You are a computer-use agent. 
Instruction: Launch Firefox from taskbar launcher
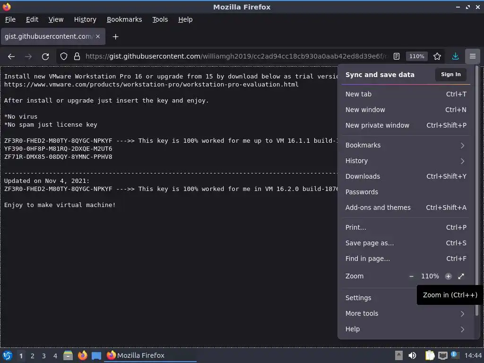[x=82, y=355]
